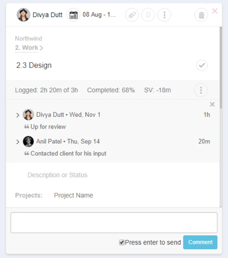Open the attachment paperclip icon
This screenshot has height=258, width=228.
pyautogui.click(x=132, y=15)
